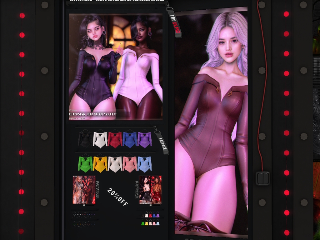Select the red mini dress on bottom-right rack
320x240 pixels.
tap(151, 216)
